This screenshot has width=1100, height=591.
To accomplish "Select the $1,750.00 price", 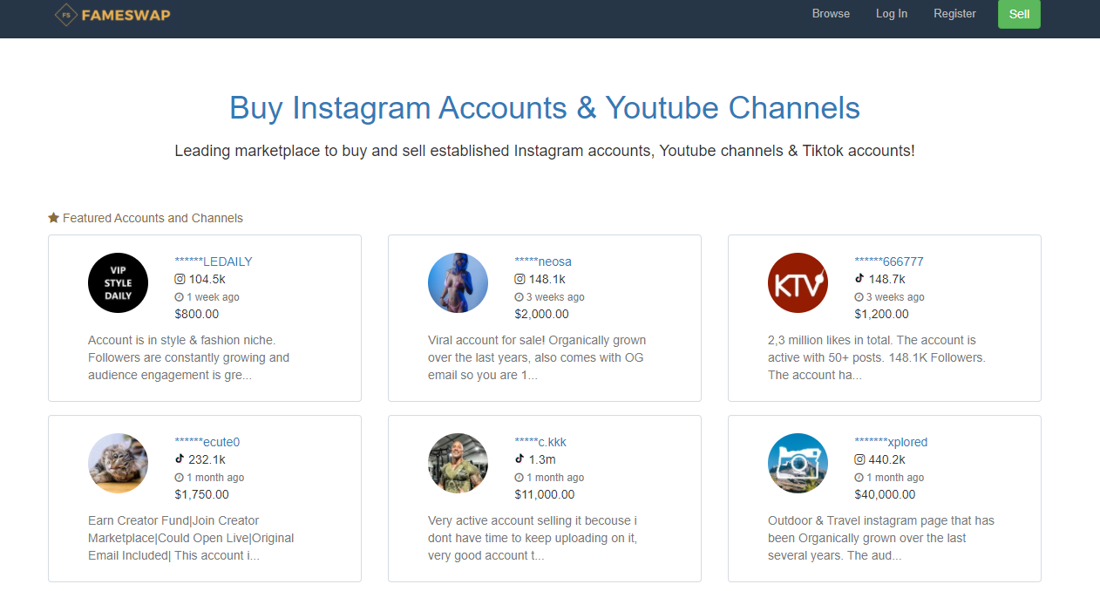I will 201,494.
